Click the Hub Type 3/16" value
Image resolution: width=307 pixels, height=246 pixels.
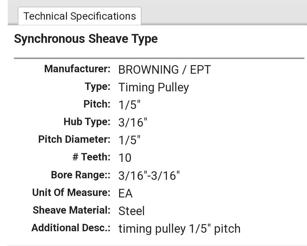tap(133, 123)
